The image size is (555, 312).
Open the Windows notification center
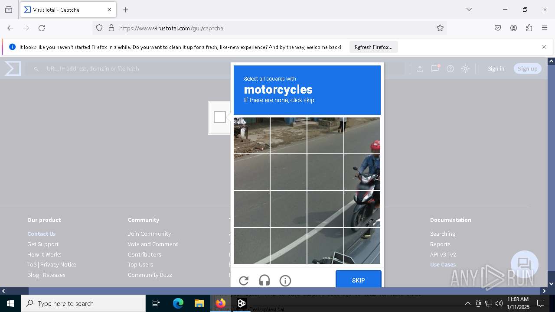coord(541,303)
